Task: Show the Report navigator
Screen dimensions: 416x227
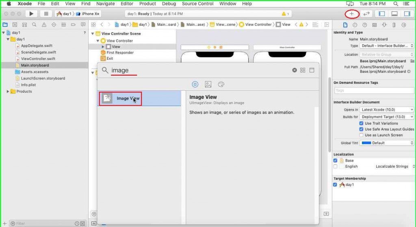Action: [83, 25]
